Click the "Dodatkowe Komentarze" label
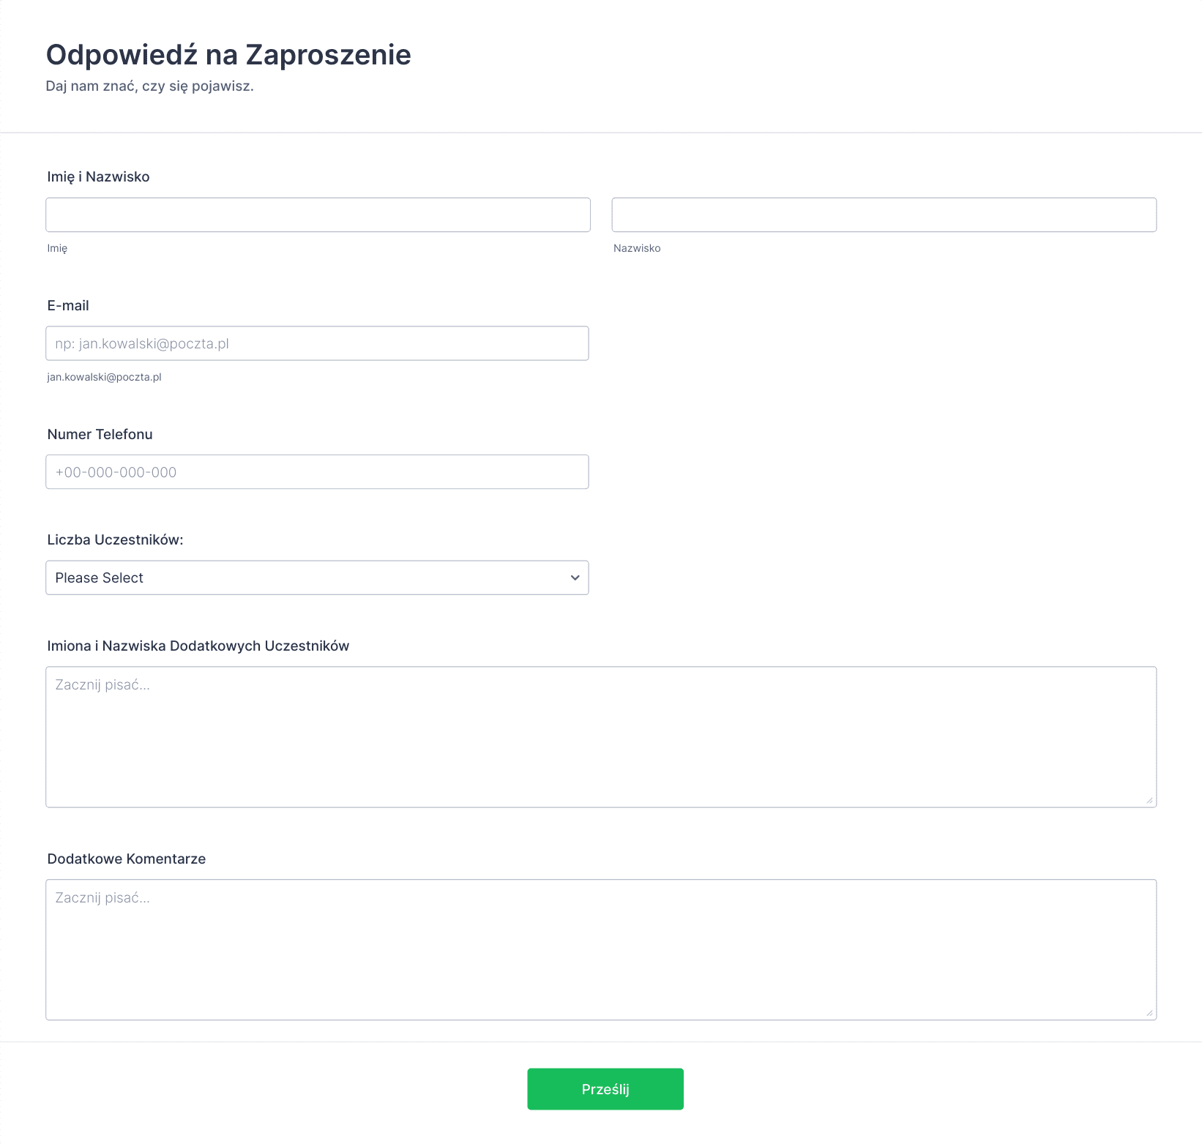The width and height of the screenshot is (1202, 1144). (126, 859)
